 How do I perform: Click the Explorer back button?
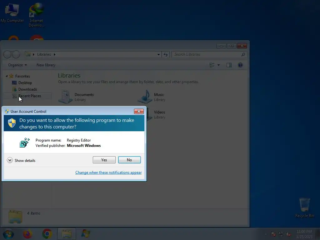coord(7,54)
